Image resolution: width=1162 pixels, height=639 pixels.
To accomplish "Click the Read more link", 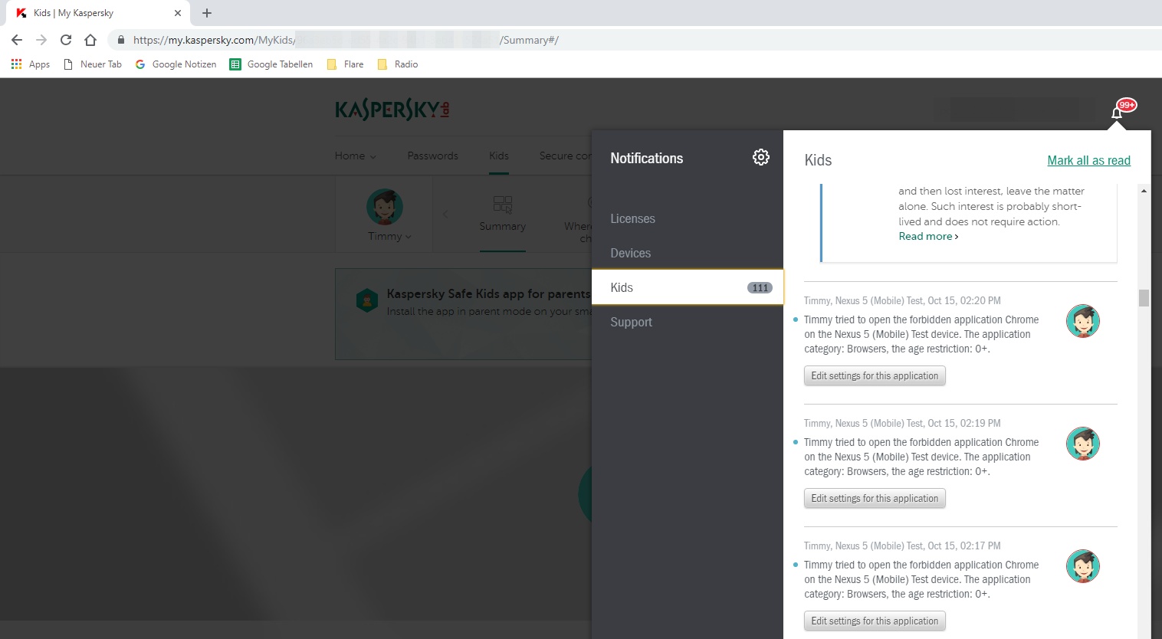I will coord(927,237).
